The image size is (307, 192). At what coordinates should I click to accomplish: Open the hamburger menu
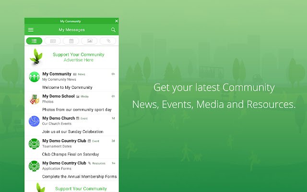pyautogui.click(x=31, y=30)
